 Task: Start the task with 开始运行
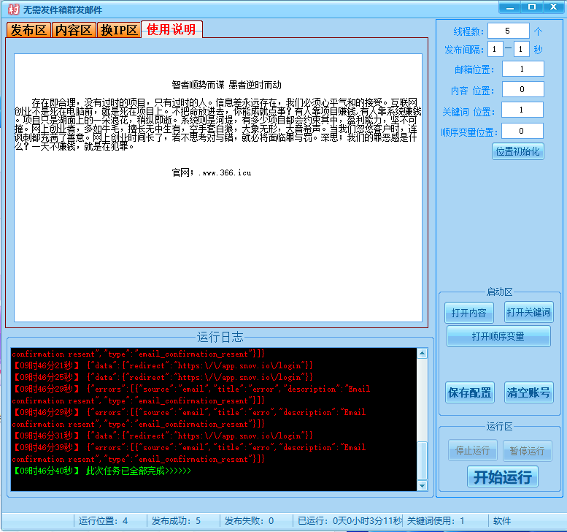[x=503, y=477]
